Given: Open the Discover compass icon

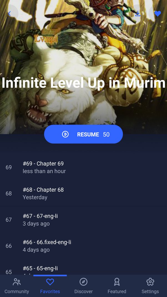Looking at the screenshot, I should point(83,282).
